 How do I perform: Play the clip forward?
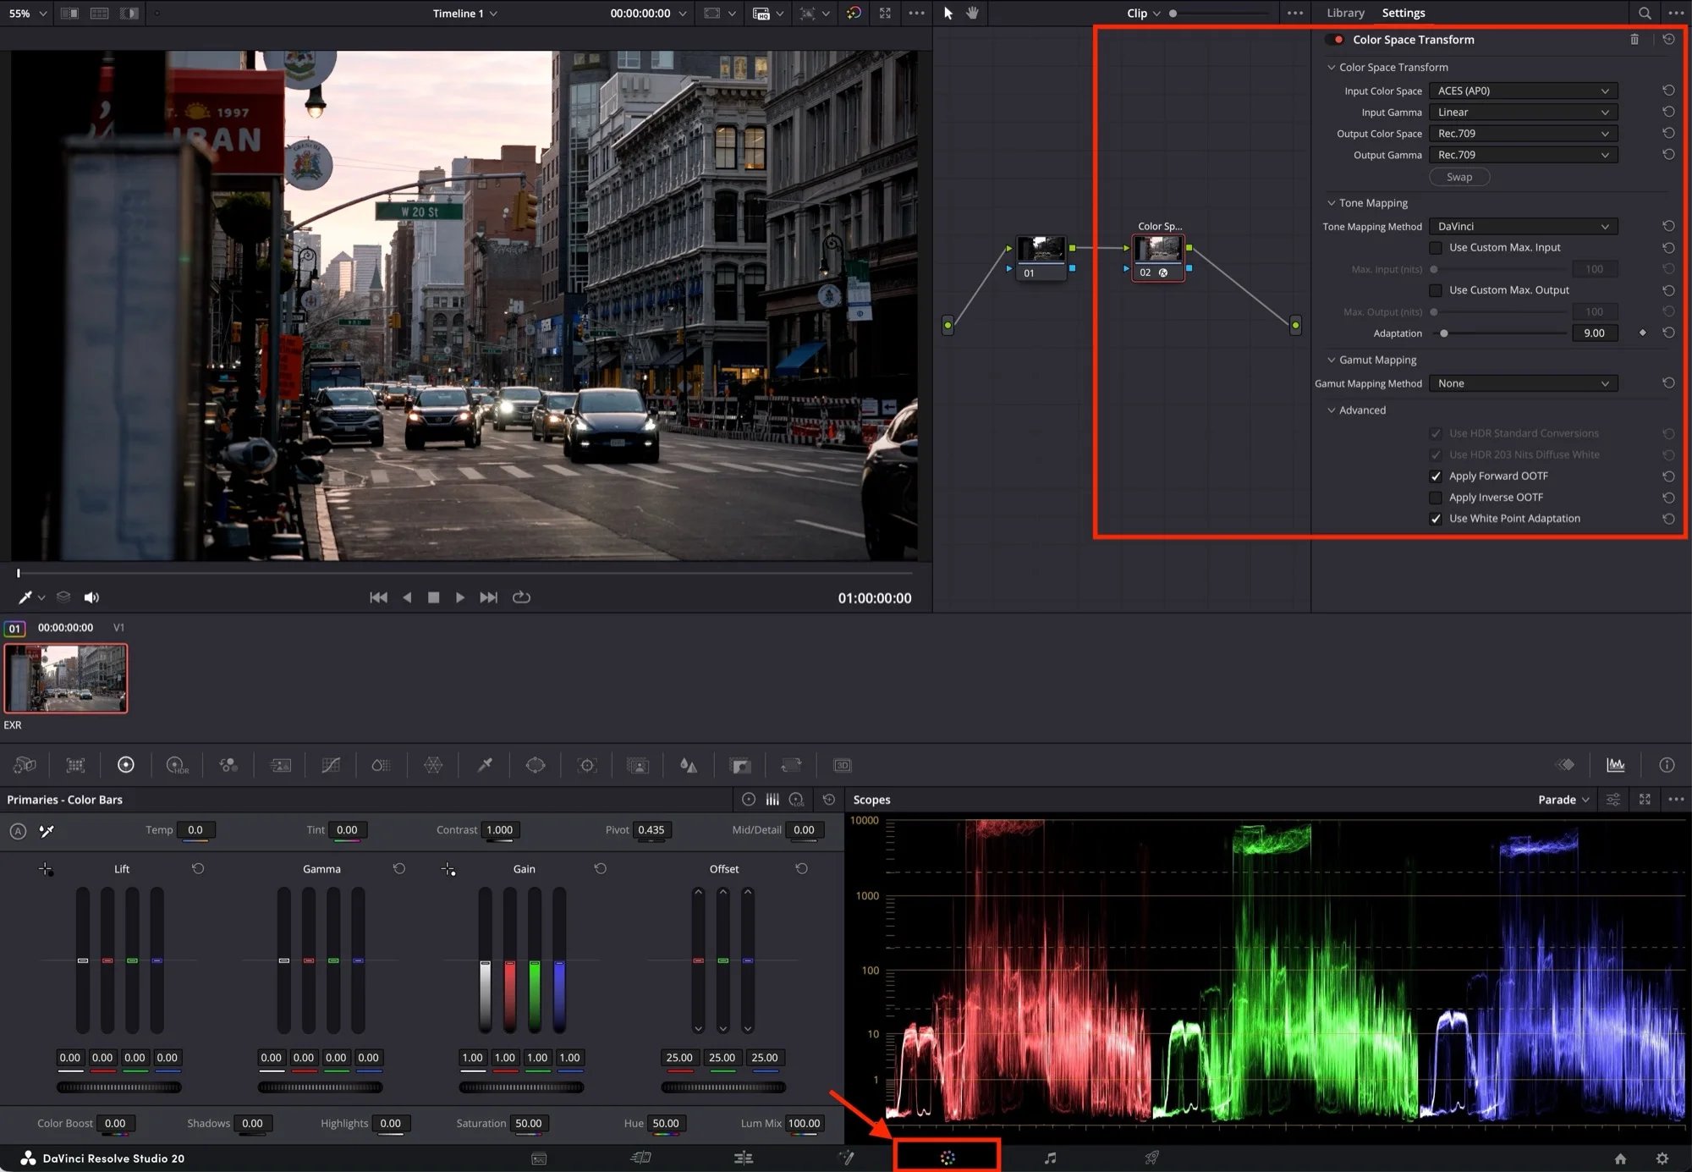tap(459, 597)
